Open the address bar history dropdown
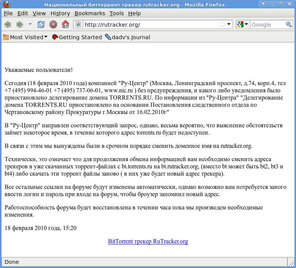The image size is (296, 268). pyautogui.click(x=229, y=24)
